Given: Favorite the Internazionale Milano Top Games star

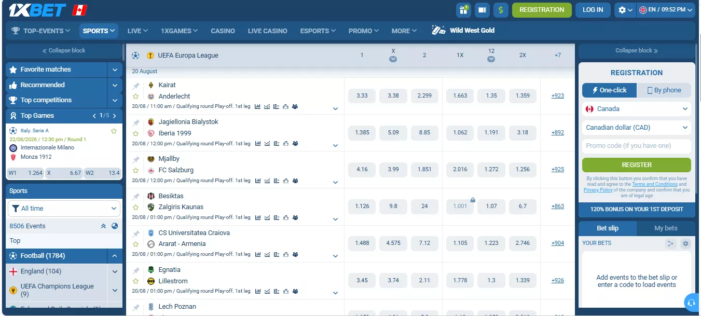Looking at the screenshot, I should click(114, 131).
